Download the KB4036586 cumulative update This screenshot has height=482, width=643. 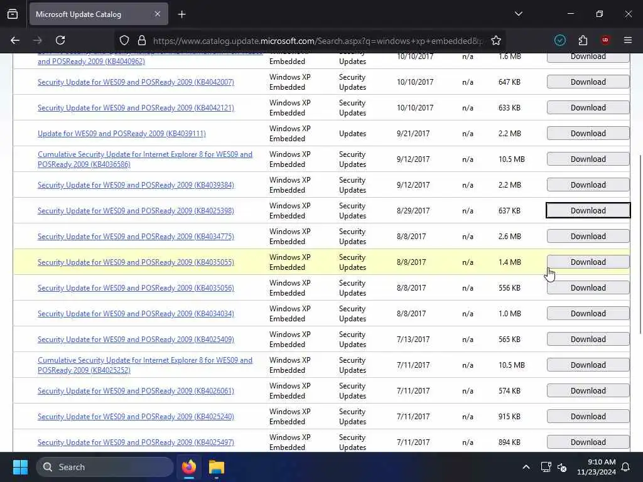tap(588, 159)
